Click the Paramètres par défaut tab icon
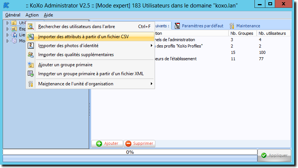The image size is (298, 168). click(x=177, y=26)
